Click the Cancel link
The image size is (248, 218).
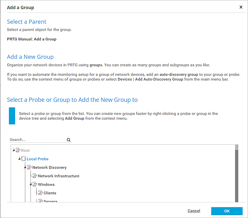[194, 211]
